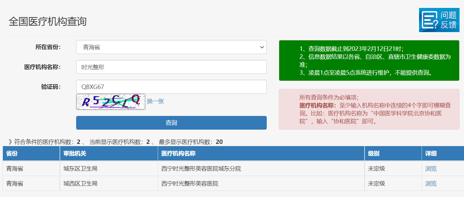Click the 审批机关 column header

point(109,153)
